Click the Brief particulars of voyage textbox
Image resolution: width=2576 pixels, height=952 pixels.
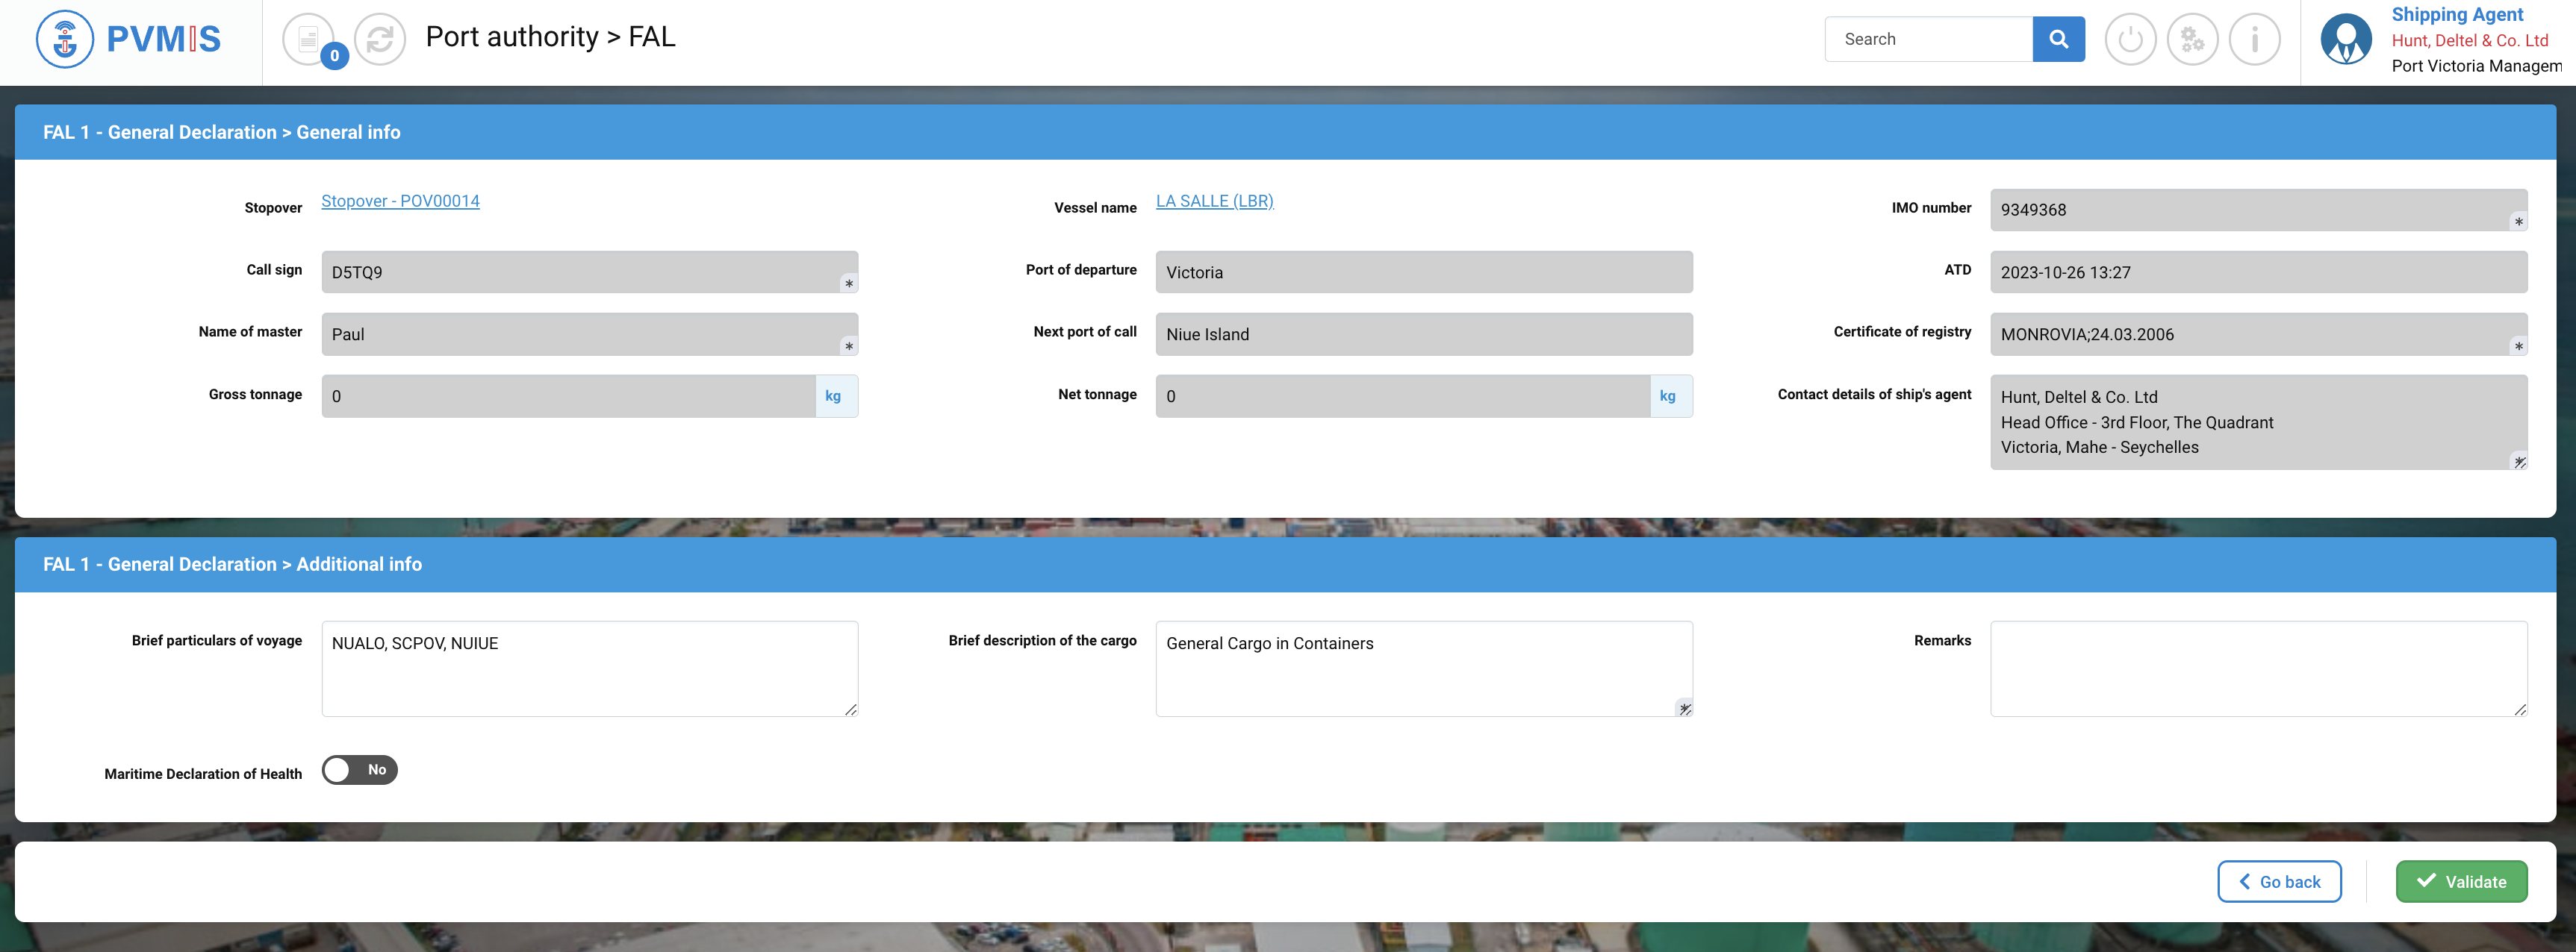[589, 668]
